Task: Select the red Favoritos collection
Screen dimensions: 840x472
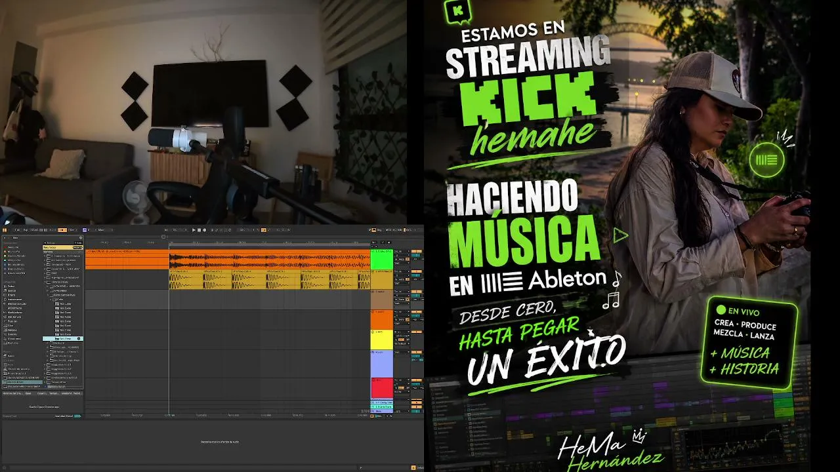Action: [13, 247]
